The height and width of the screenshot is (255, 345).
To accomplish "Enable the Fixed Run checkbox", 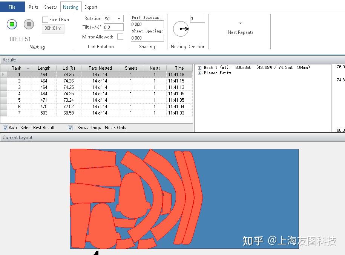I will click(x=45, y=19).
